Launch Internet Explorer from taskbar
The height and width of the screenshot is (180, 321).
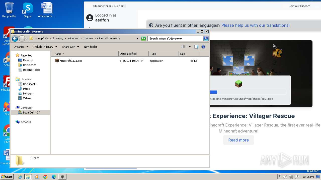(20, 177)
